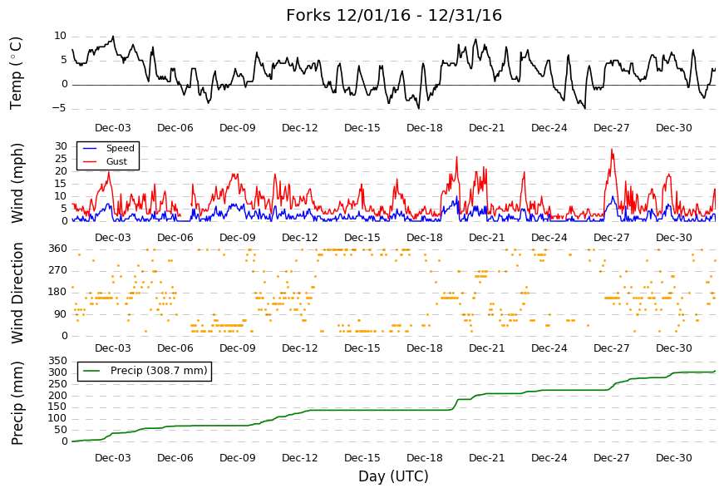The height and width of the screenshot is (493, 724).
Task: Click the Wind Direction axis label
Action: 17,293
